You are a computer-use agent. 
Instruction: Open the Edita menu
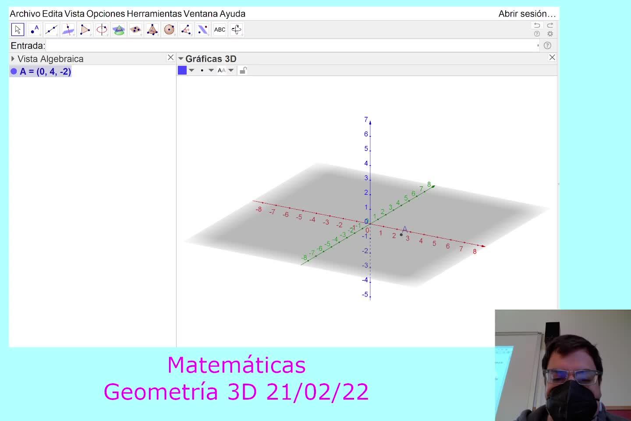pos(53,14)
